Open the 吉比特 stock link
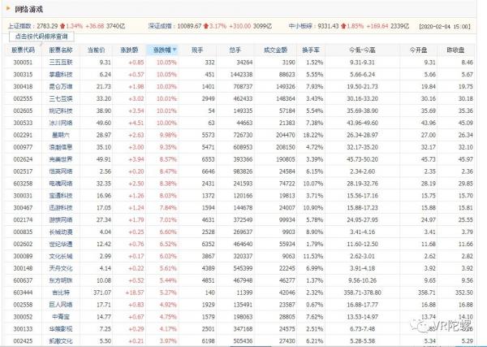Screen dimensions: 487x347 [x=61, y=293]
